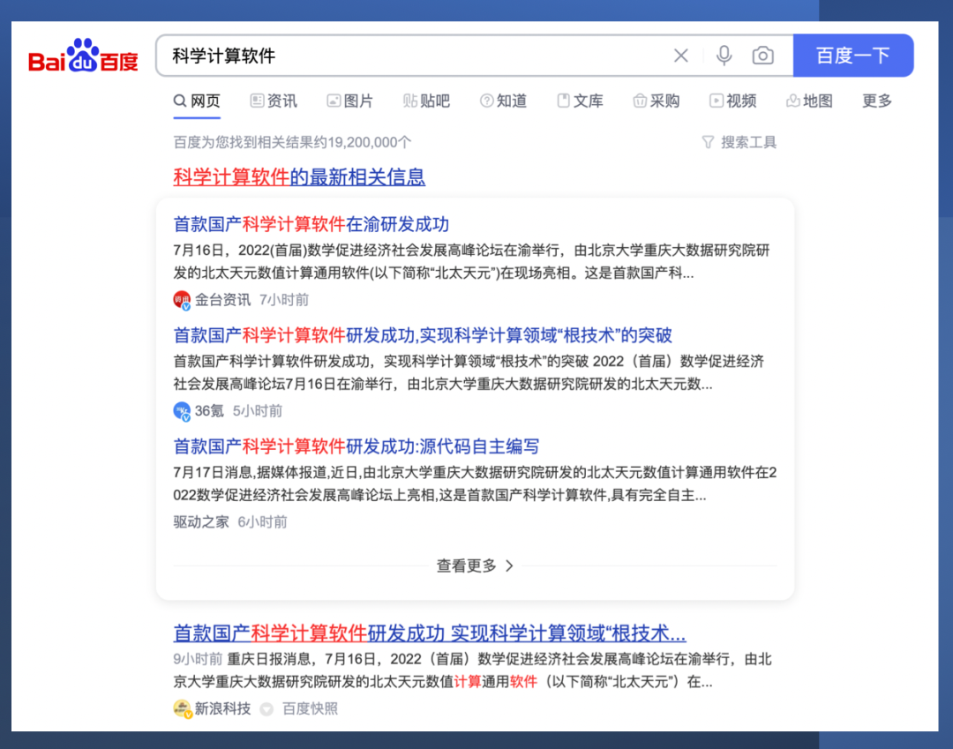This screenshot has width=953, height=749.
Task: Open image search via the camera icon
Action: [x=762, y=55]
